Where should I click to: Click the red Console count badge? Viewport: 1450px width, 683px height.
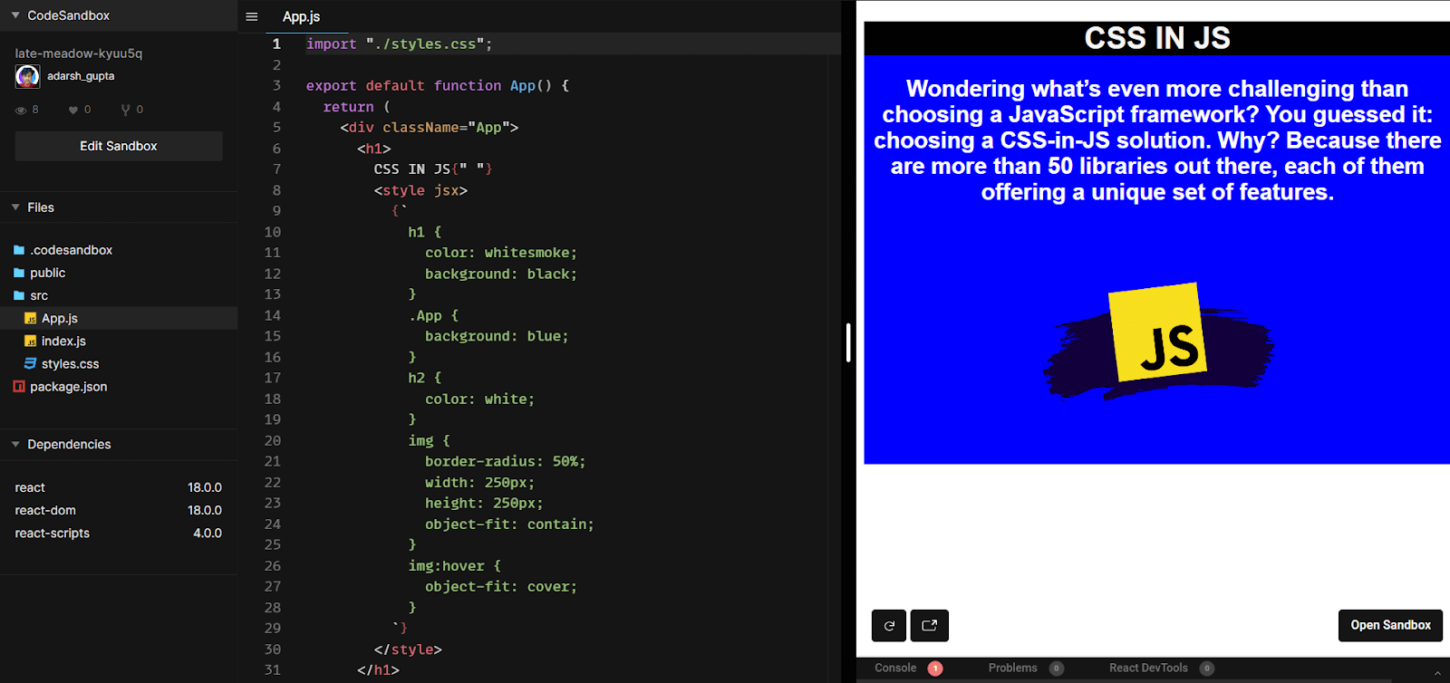[x=935, y=669]
